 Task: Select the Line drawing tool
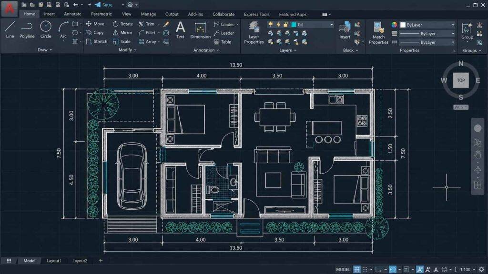pos(10,30)
